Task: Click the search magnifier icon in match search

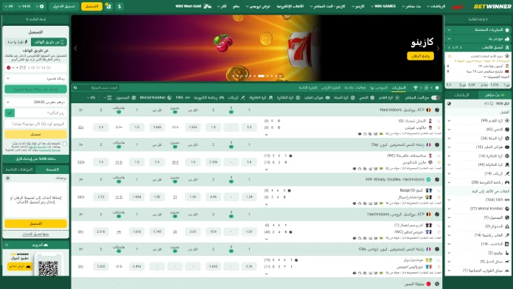Action: (76, 88)
